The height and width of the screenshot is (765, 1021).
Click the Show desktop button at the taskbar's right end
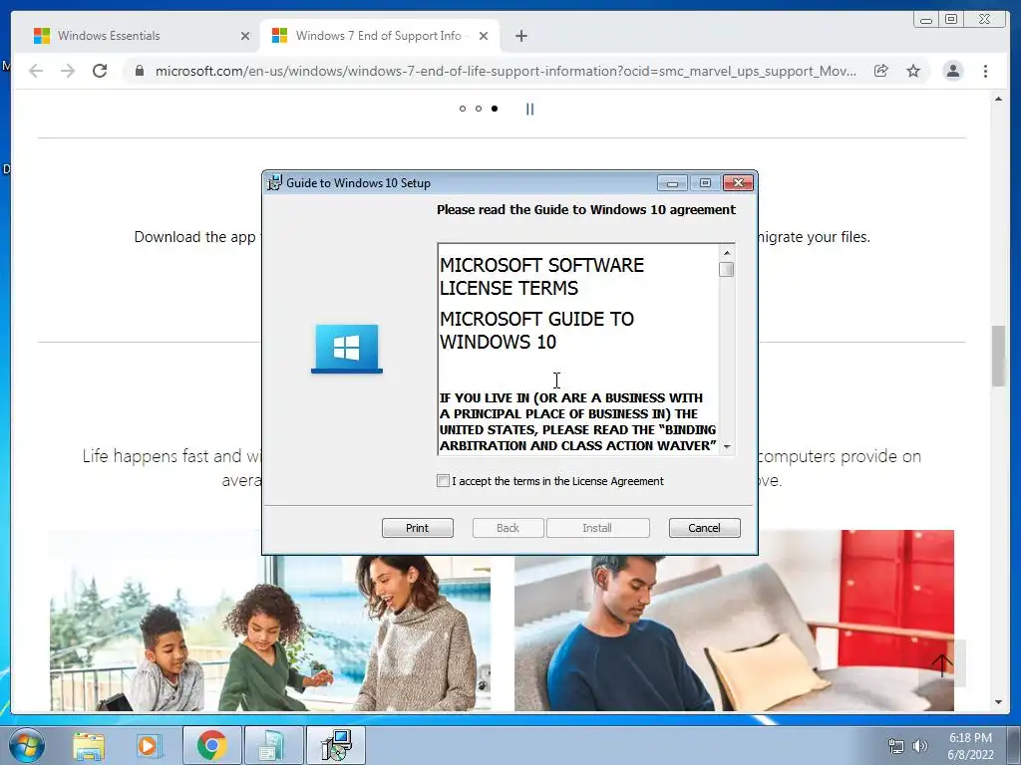1015,745
